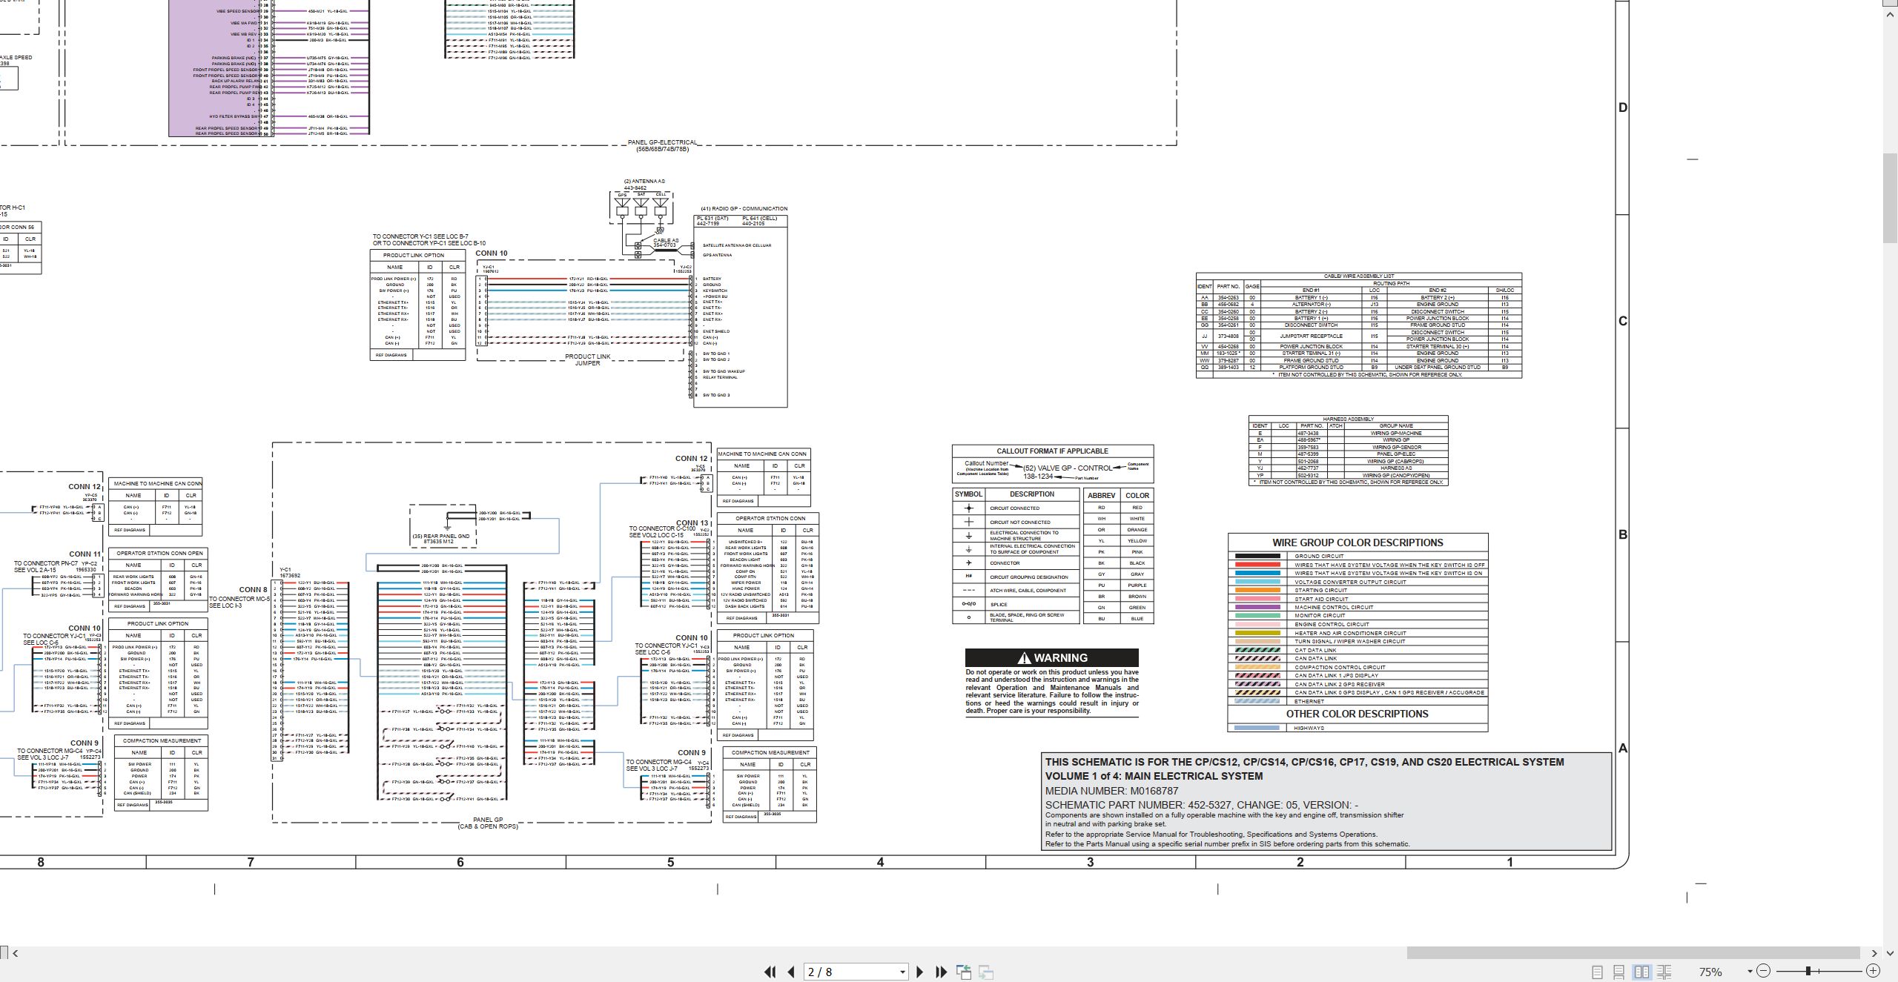Screen dimensions: 1898x982
Task: Click the 'OTHER COLOR DESCRIPTIONS' heading
Action: (1357, 714)
